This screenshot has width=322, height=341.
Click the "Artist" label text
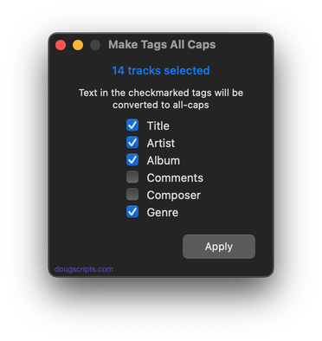pyautogui.click(x=161, y=143)
